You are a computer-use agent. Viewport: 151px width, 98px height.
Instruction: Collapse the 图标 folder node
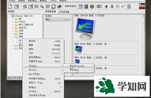tap(13, 36)
